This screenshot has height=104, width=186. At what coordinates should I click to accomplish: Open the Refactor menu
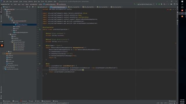[x=31, y=1]
